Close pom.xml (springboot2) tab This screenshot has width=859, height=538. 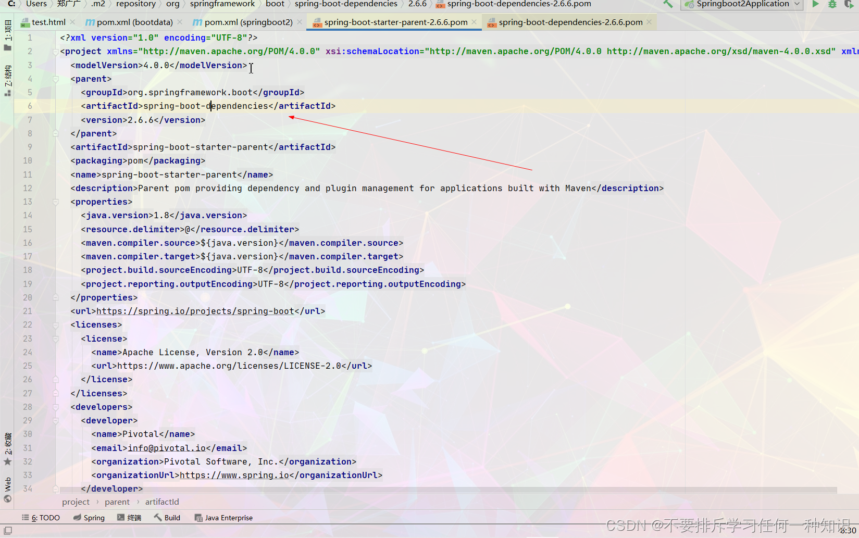click(300, 22)
